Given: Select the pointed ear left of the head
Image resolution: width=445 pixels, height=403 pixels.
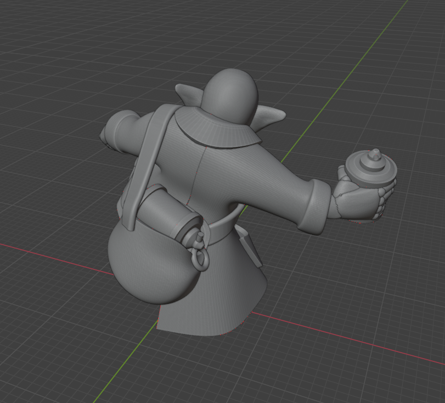Looking at the screenshot, I should click(187, 96).
